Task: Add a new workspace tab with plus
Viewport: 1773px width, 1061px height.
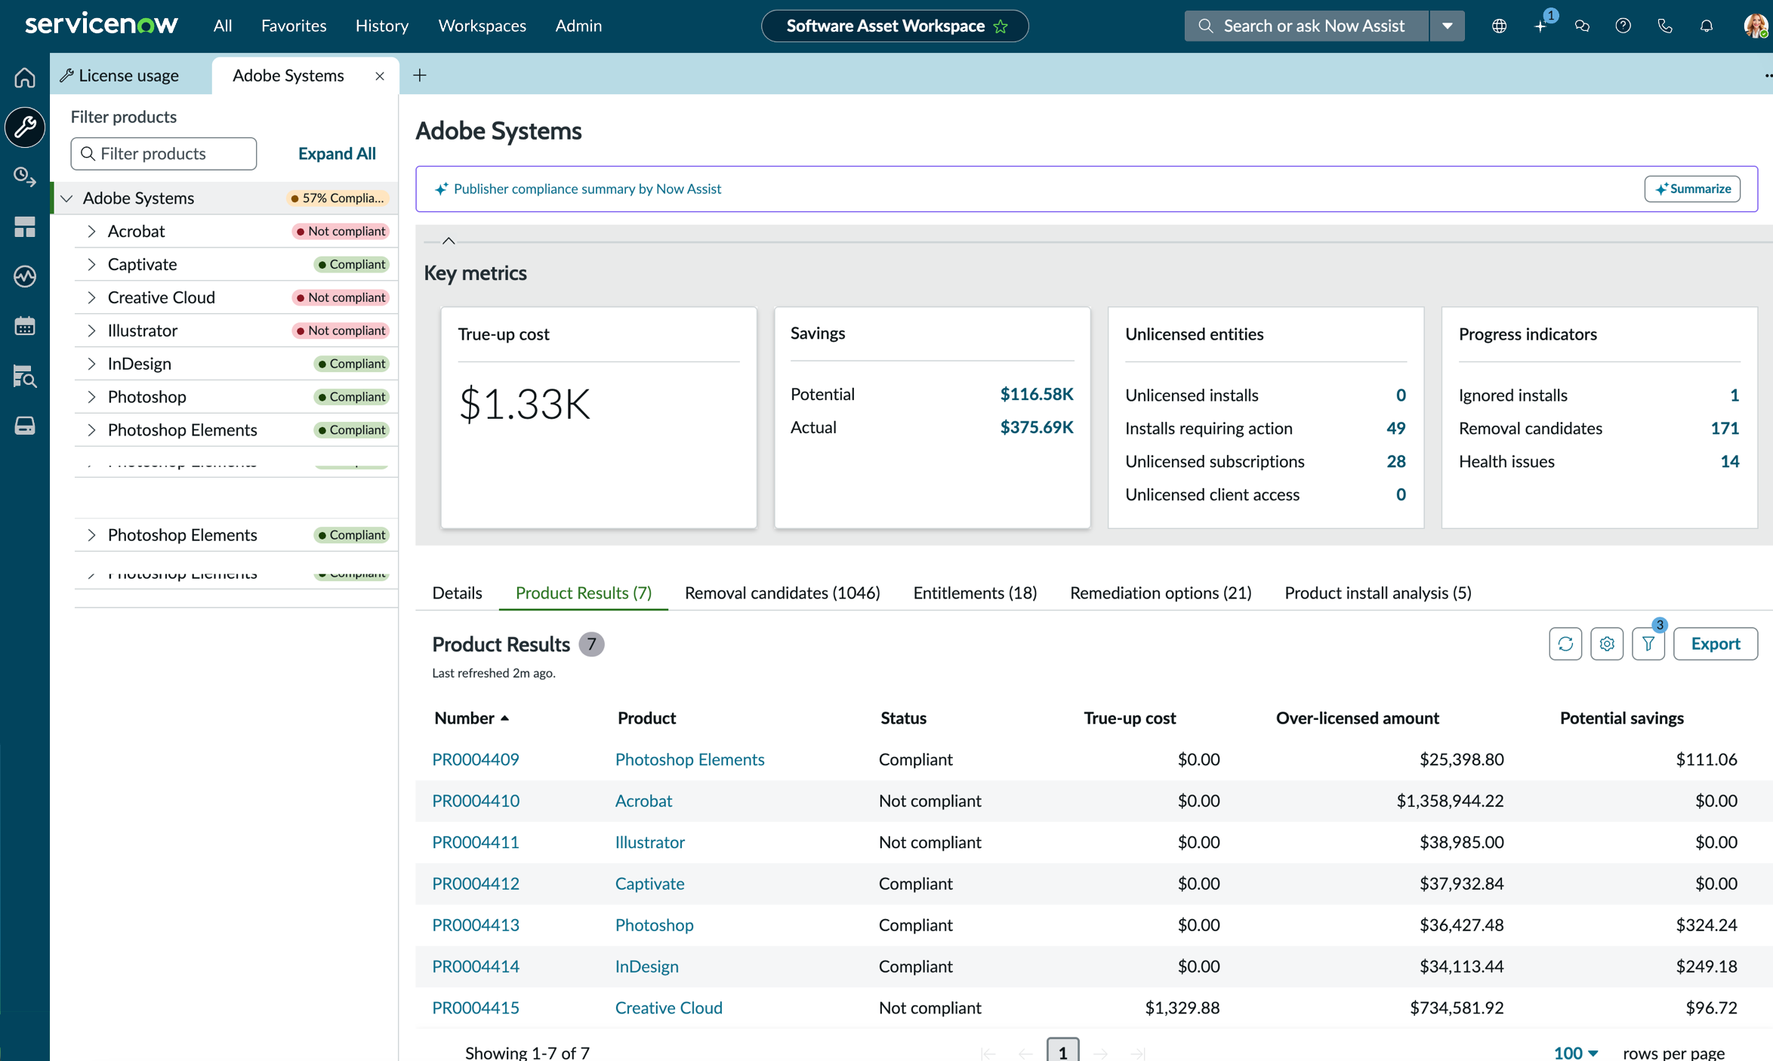Action: (x=420, y=75)
